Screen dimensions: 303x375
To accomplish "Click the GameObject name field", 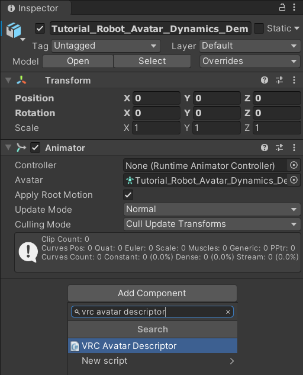I will (150, 28).
